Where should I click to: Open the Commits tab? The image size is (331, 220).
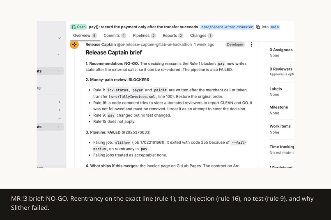115,36
